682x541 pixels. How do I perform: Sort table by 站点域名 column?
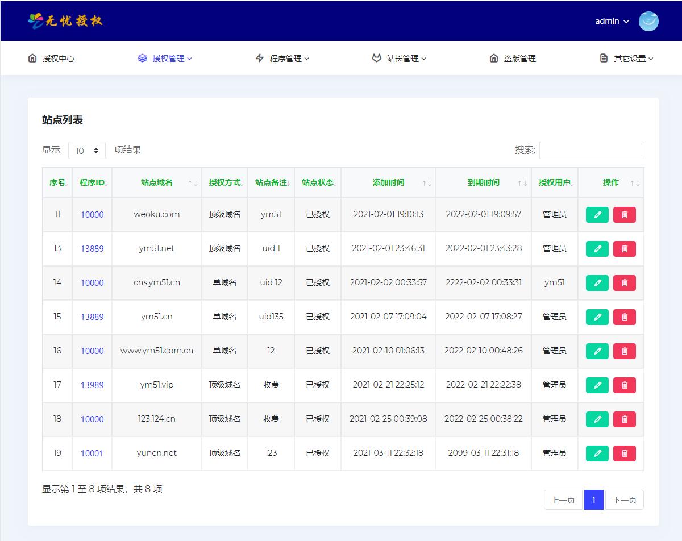point(157,182)
